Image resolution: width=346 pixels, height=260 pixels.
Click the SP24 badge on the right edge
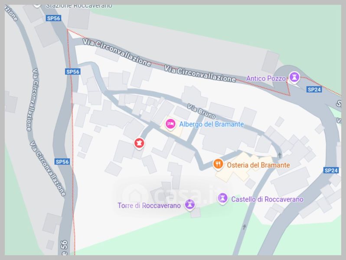(331, 170)
